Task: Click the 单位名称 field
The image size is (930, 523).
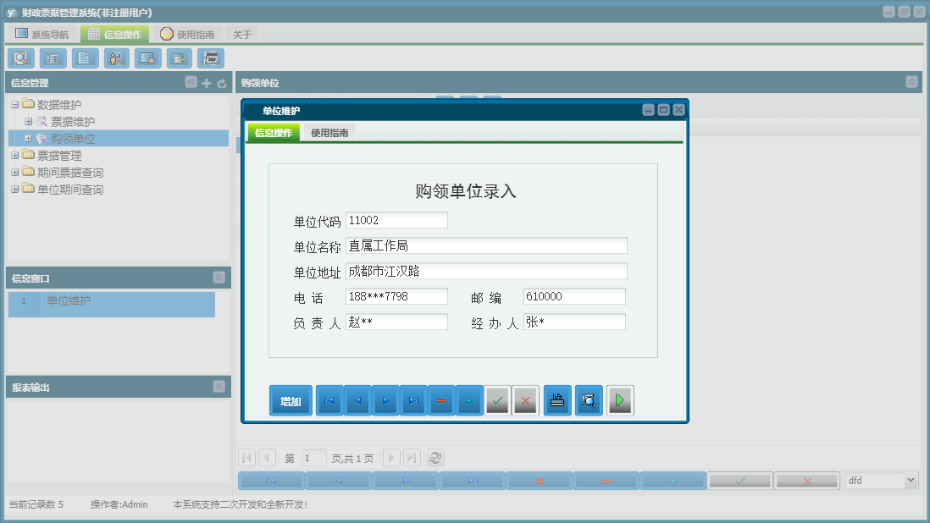Action: pyautogui.click(x=486, y=245)
